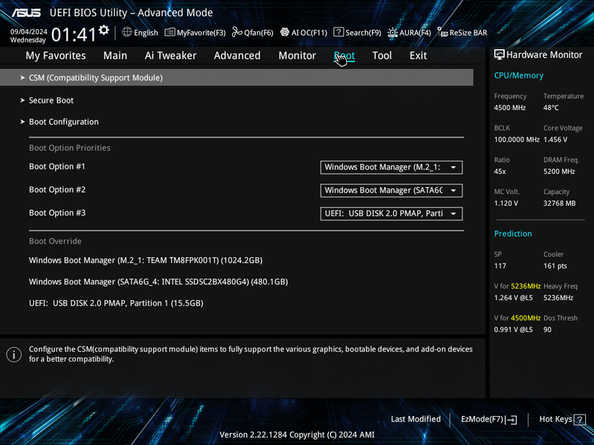
Task: View Last Modified changes
Action: tap(416, 419)
